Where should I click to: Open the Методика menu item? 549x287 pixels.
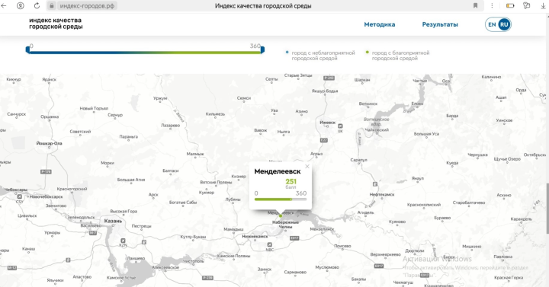coord(380,24)
